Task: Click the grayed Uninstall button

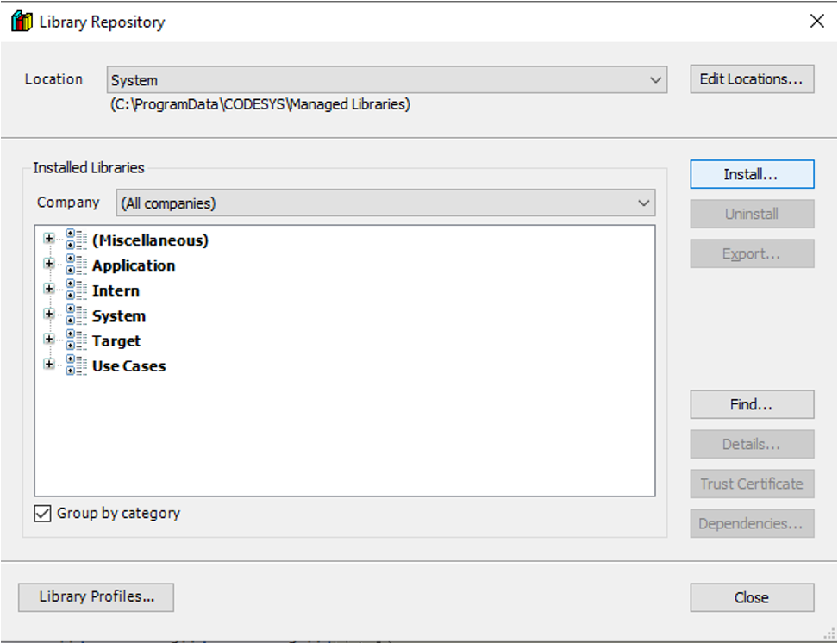Action: click(x=752, y=214)
